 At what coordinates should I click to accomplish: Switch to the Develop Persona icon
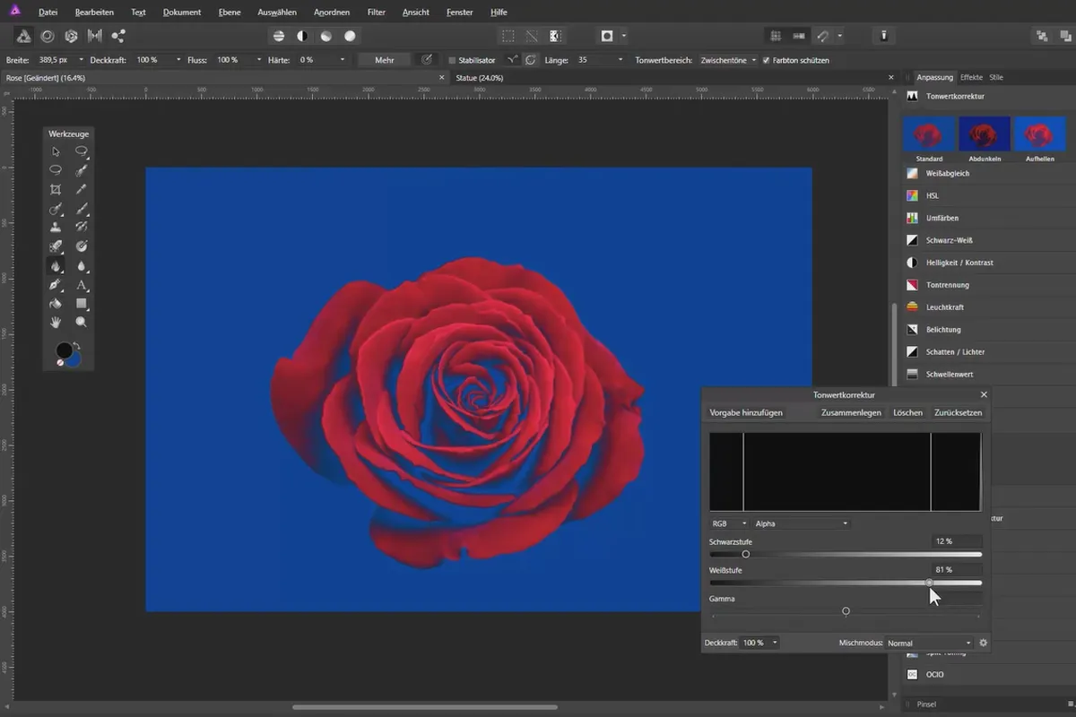pos(71,36)
